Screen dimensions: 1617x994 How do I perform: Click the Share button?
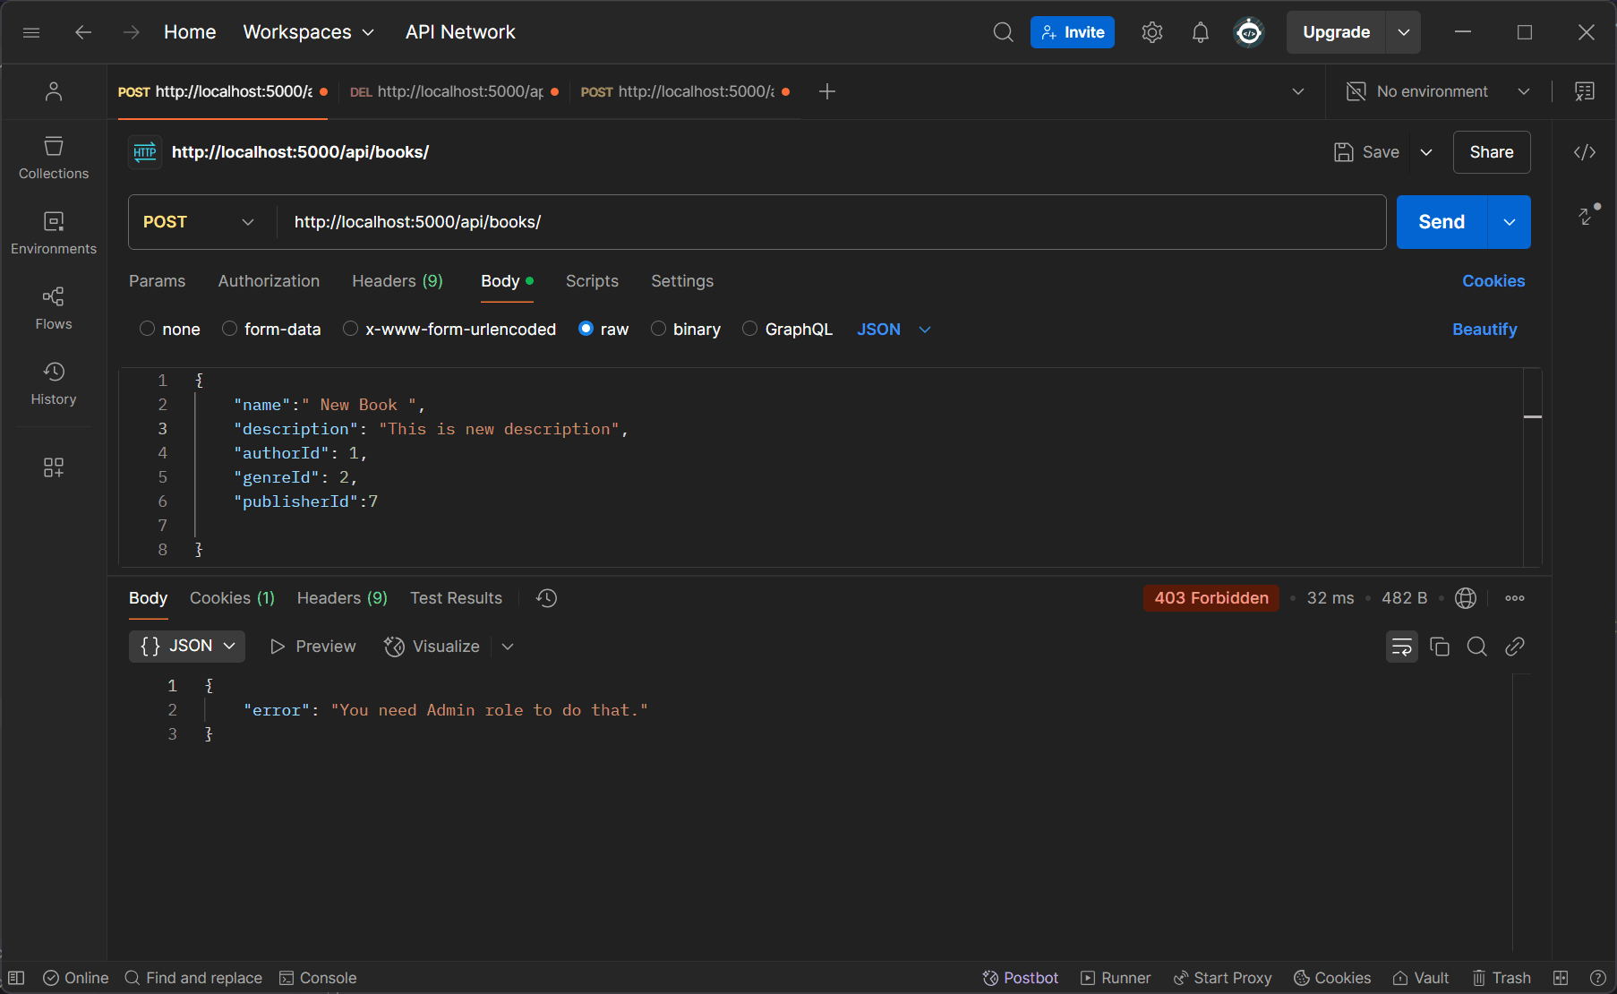click(x=1492, y=152)
